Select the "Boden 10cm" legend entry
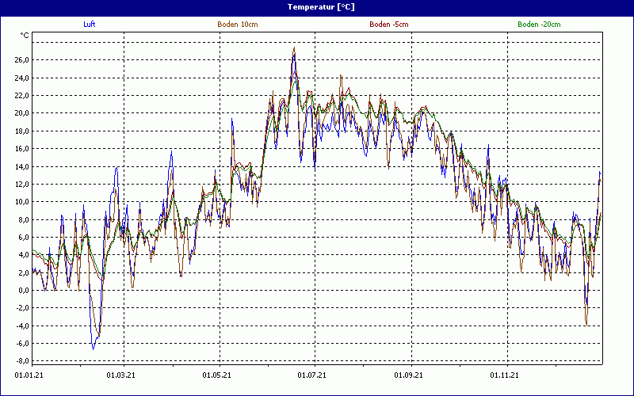 (x=237, y=25)
